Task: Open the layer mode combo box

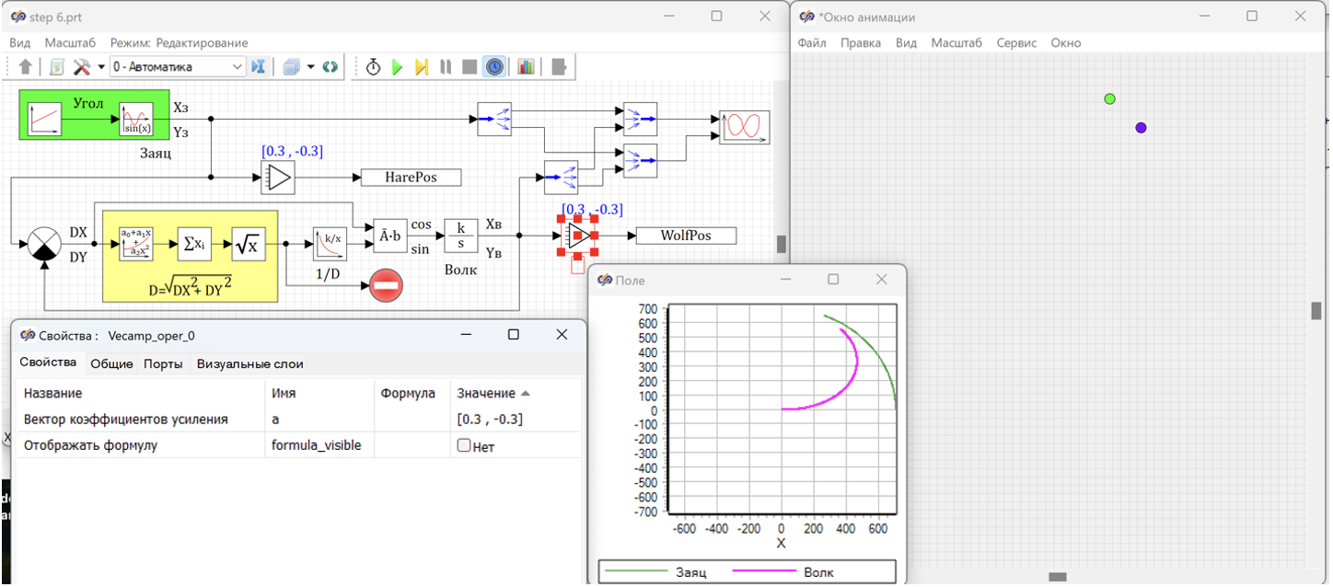Action: (x=178, y=67)
